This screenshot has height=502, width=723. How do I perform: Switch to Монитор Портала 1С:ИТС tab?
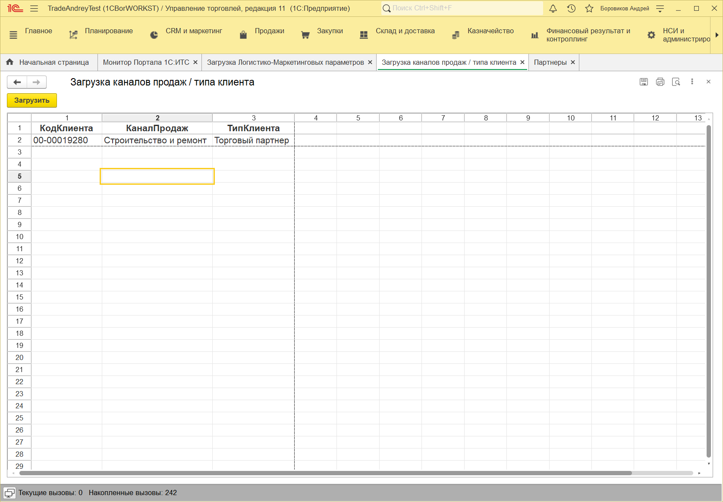146,63
